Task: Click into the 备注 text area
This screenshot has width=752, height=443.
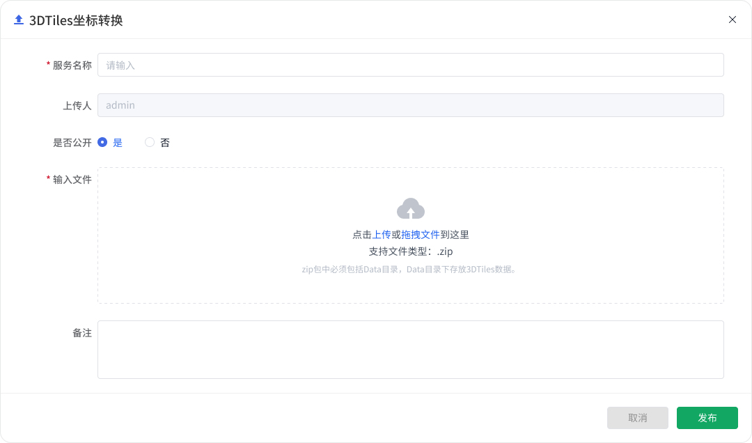Action: (x=411, y=350)
